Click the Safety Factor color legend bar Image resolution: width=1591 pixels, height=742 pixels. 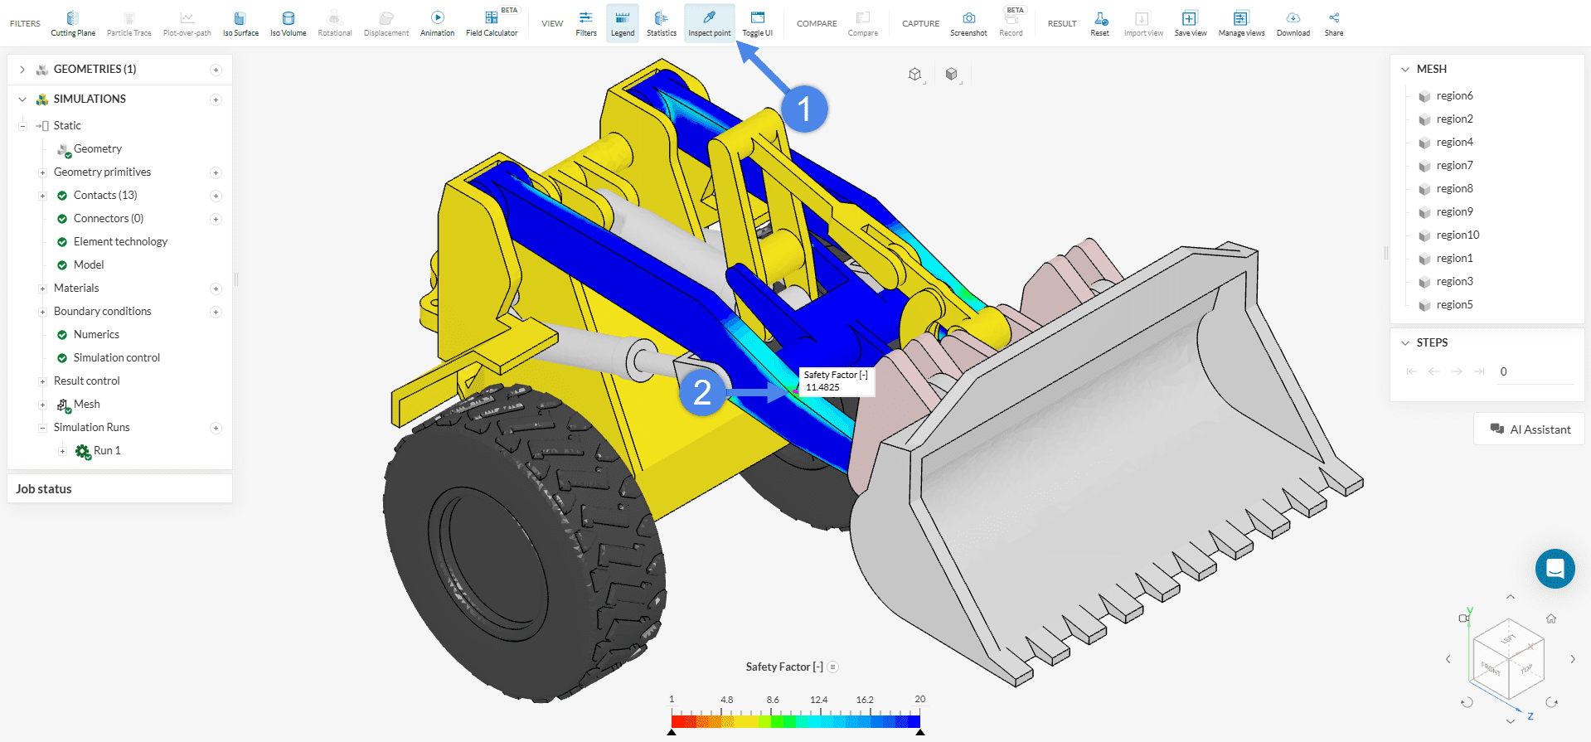[795, 721]
